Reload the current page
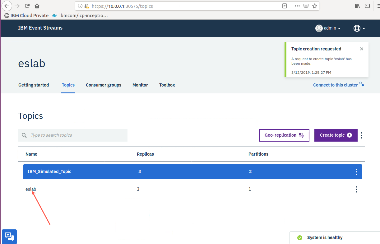 coord(27,6)
